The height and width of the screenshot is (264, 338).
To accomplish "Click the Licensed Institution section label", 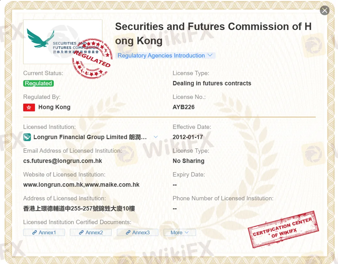I will point(49,127).
